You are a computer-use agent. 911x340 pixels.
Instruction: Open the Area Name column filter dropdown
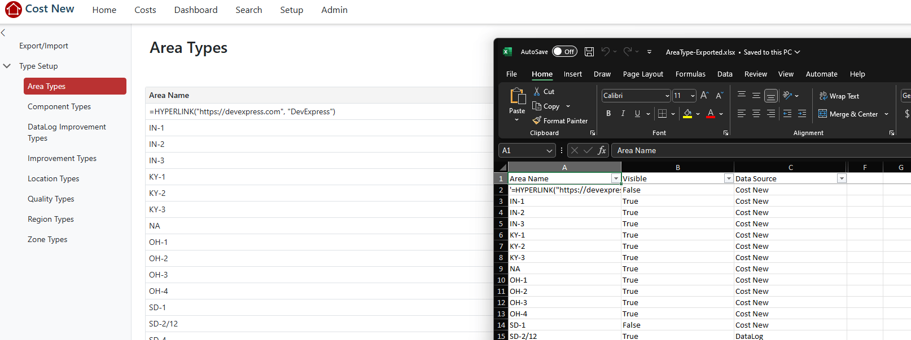point(615,178)
